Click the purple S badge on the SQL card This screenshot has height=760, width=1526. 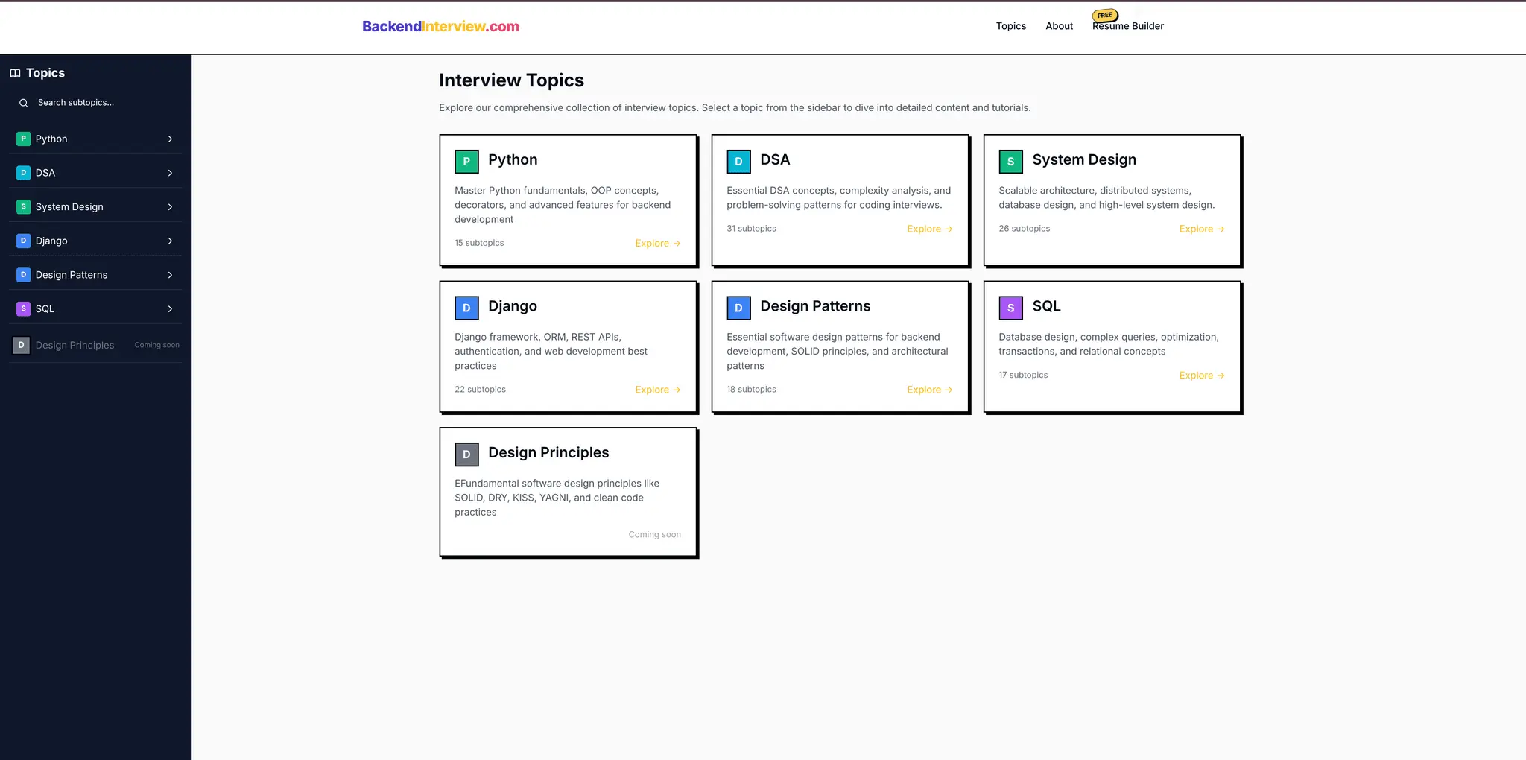pyautogui.click(x=1010, y=308)
